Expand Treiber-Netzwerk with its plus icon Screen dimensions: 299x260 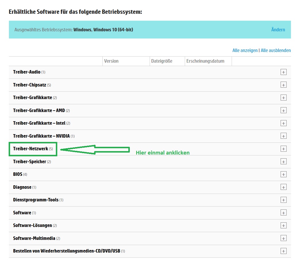coord(283,149)
